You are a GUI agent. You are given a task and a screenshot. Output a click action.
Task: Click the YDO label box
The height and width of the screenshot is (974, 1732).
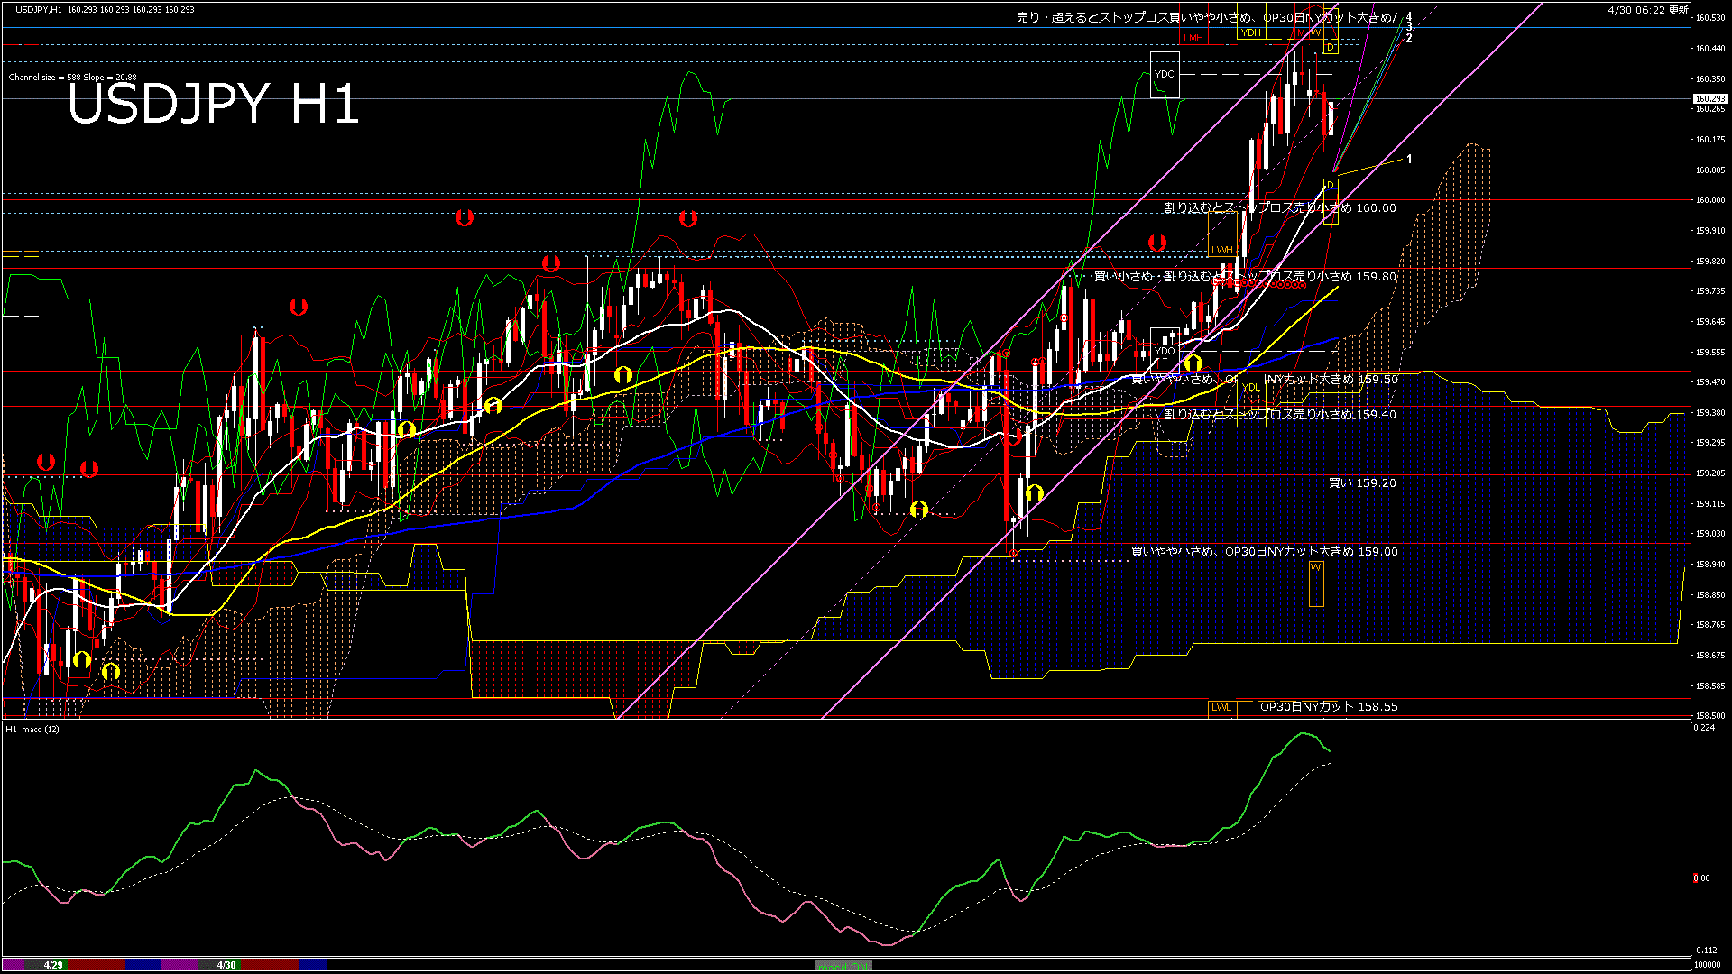pyautogui.click(x=1165, y=351)
